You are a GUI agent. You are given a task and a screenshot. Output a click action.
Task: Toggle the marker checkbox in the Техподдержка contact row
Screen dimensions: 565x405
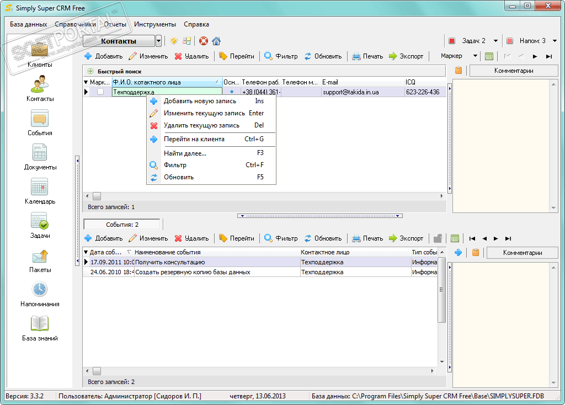coord(100,92)
